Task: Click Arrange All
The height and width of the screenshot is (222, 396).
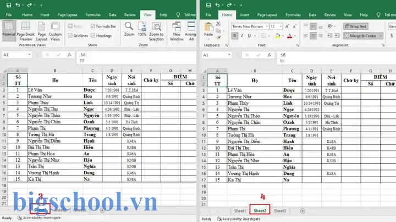Action: [x=191, y=31]
